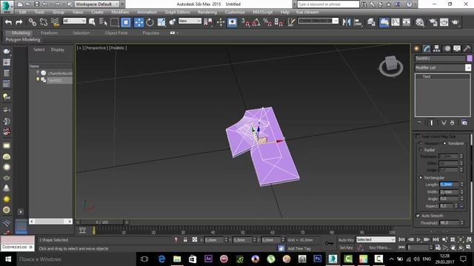Toggle the light bulb of Text001 in scene explorer
The width and height of the screenshot is (474, 266).
point(38,80)
